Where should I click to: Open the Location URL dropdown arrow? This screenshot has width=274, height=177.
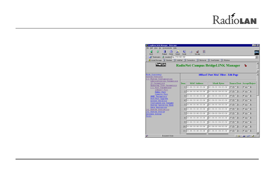pos(256,57)
